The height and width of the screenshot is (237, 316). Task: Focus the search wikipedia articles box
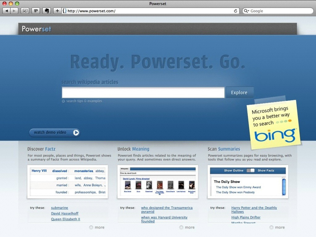pyautogui.click(x=143, y=93)
